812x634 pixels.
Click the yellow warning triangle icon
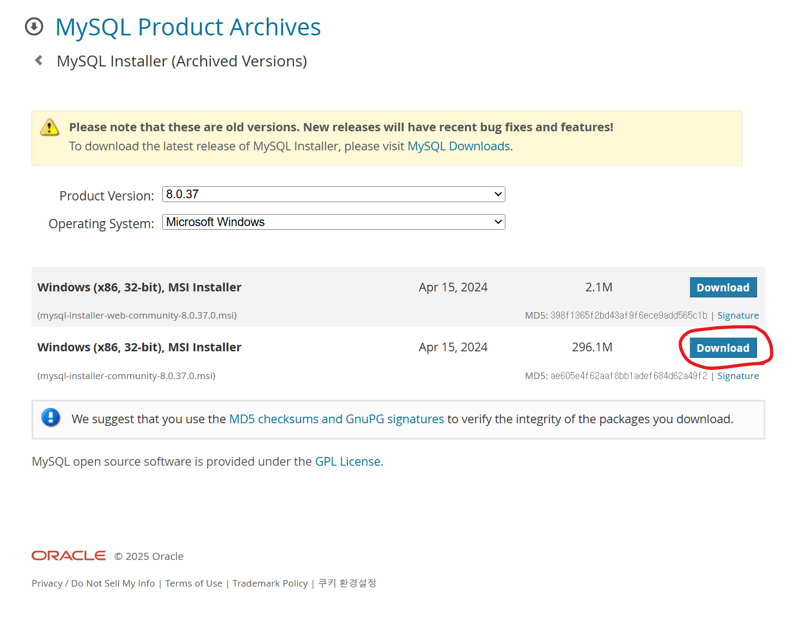coord(50,127)
